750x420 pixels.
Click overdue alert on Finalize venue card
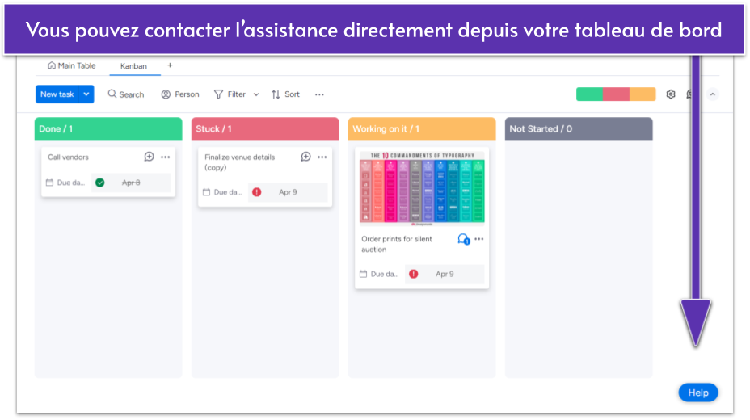coord(257,192)
